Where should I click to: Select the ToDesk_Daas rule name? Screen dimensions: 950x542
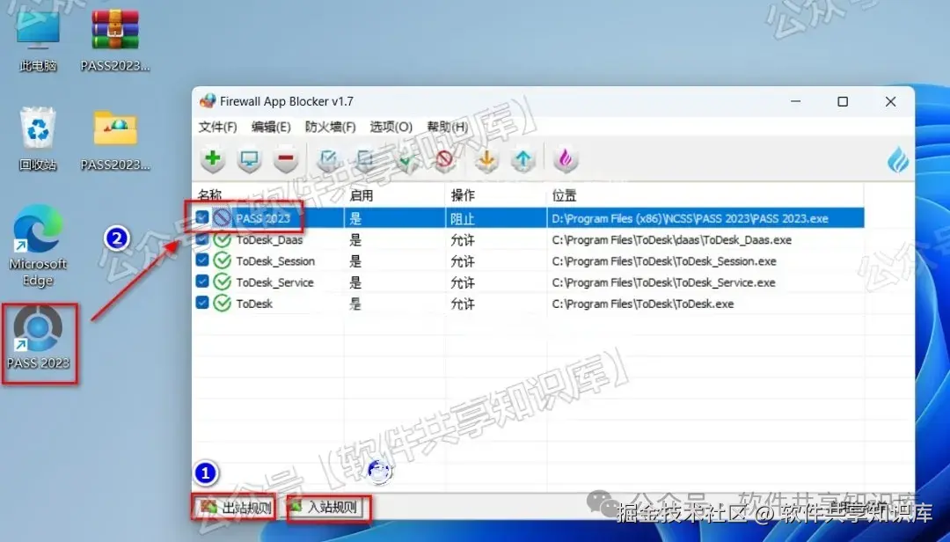pos(269,240)
